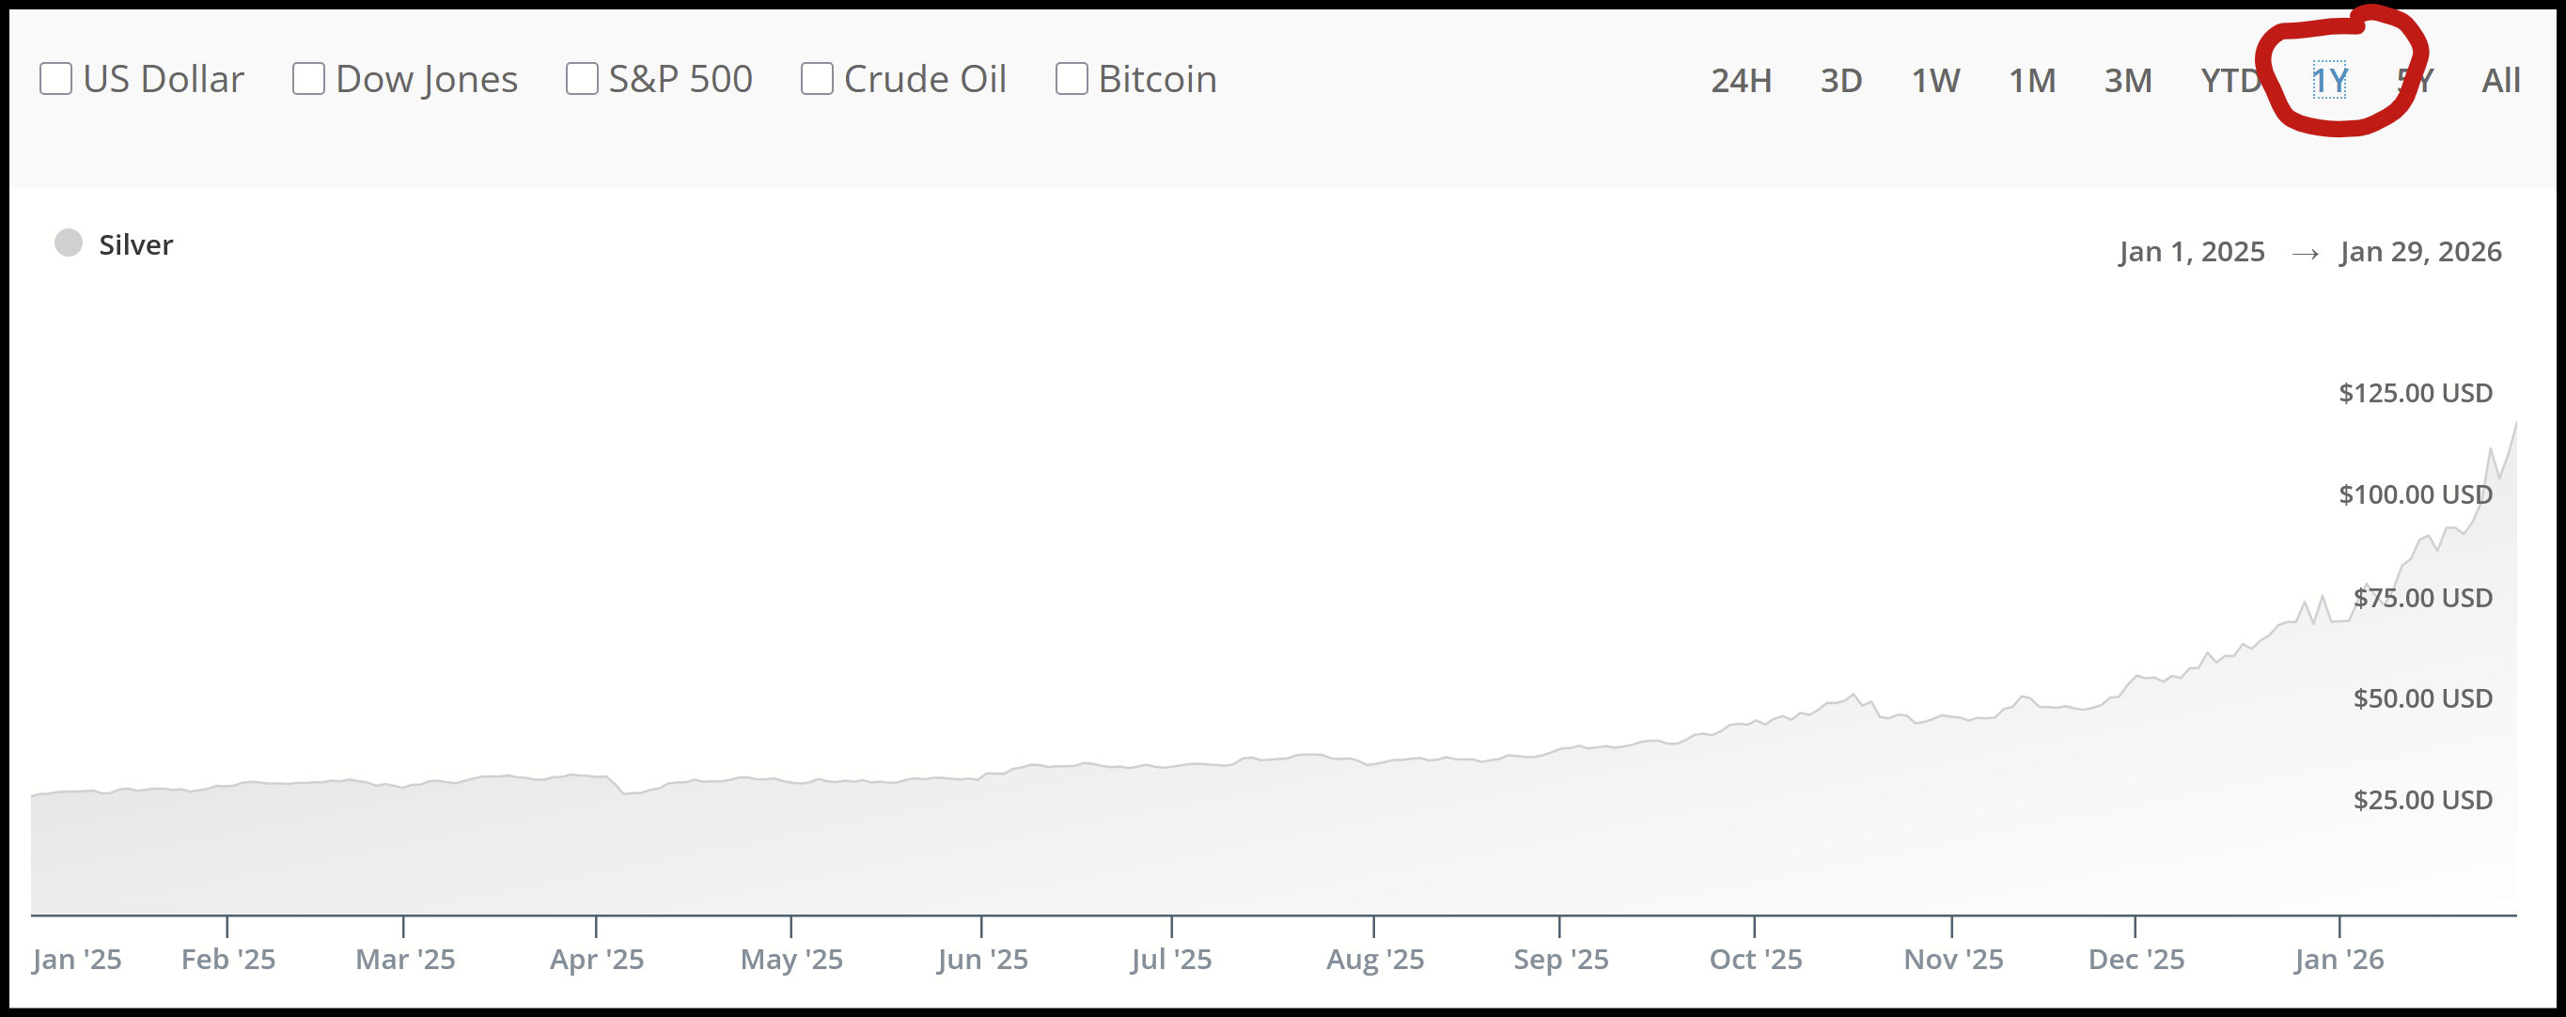This screenshot has height=1017, width=2566.
Task: Switch to the 3D time range
Action: (x=1840, y=81)
